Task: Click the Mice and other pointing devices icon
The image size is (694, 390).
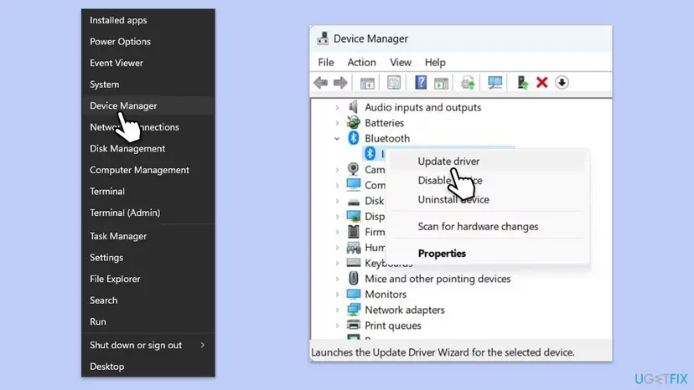Action: click(353, 278)
